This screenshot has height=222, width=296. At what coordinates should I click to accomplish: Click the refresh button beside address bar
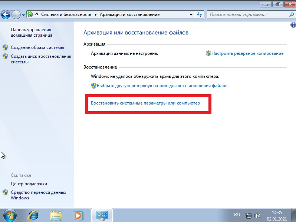tap(200, 14)
